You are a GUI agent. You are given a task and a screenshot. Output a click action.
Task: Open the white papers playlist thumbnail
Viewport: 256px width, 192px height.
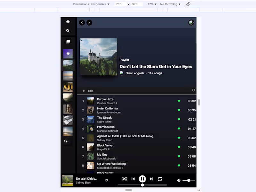pyautogui.click(x=68, y=120)
